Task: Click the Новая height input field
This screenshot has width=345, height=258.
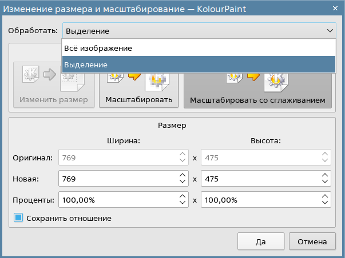Action: click(260, 179)
